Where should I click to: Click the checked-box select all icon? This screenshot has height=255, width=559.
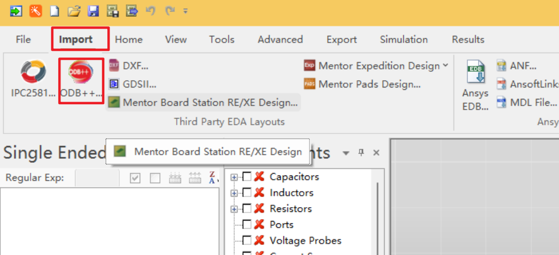pyautogui.click(x=135, y=178)
